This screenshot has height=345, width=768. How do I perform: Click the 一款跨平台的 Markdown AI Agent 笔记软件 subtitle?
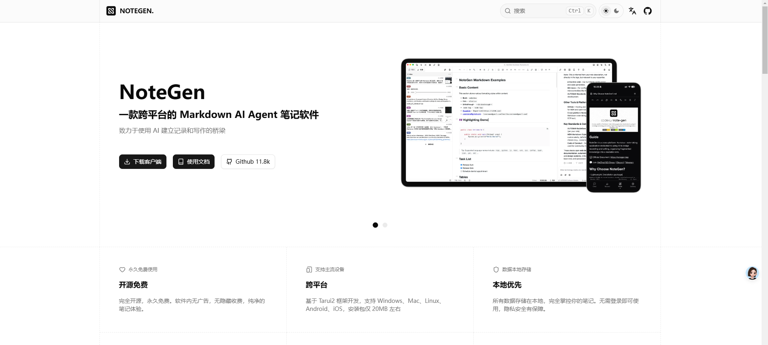[219, 115]
